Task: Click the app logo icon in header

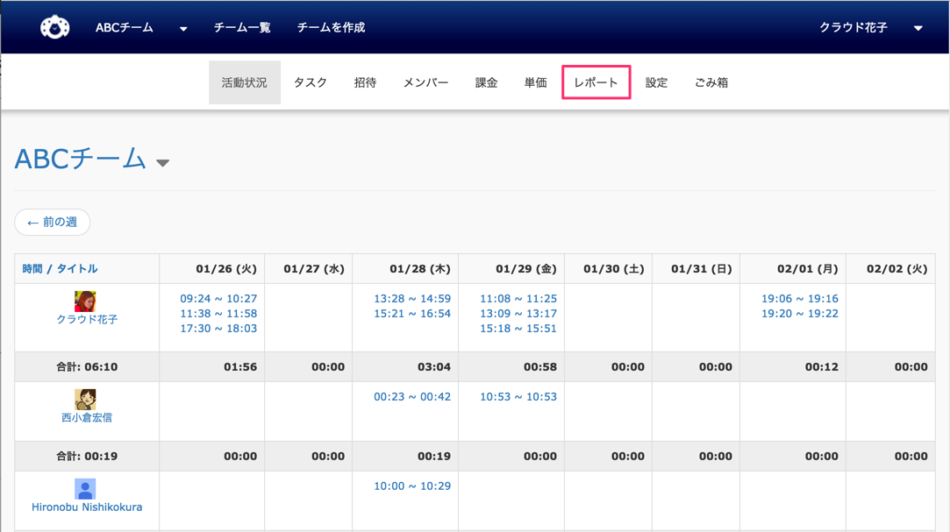Action: click(54, 27)
